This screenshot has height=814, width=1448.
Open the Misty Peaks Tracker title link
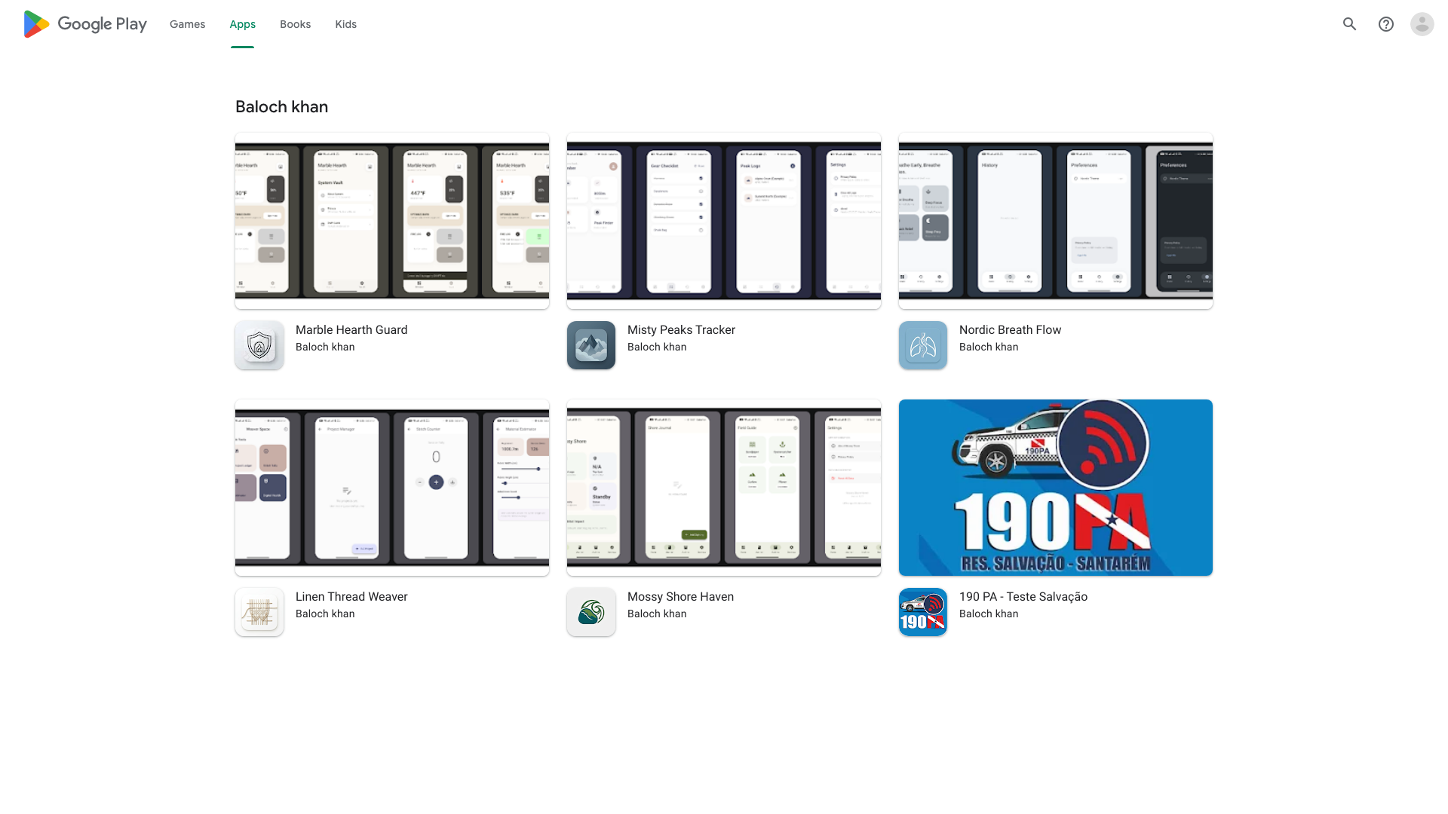tap(681, 329)
